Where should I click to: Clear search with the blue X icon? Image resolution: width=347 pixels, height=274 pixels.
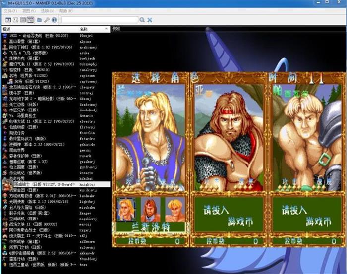(x=150, y=20)
